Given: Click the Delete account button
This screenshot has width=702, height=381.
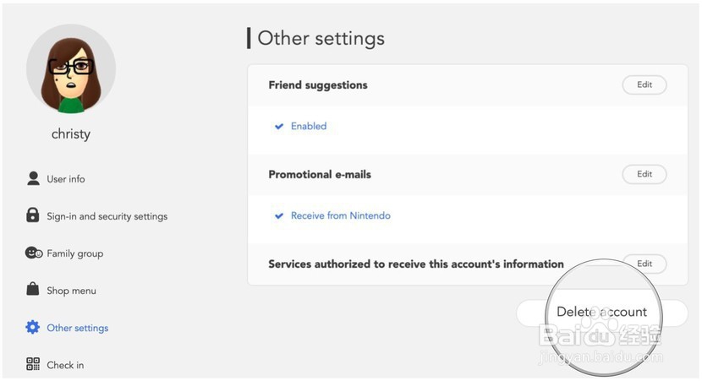Looking at the screenshot, I should 601,312.
